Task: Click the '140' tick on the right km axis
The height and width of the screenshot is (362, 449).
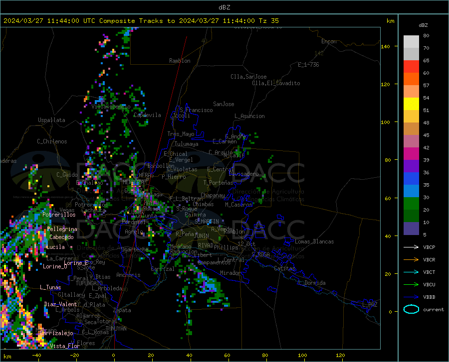Action: pyautogui.click(x=385, y=46)
